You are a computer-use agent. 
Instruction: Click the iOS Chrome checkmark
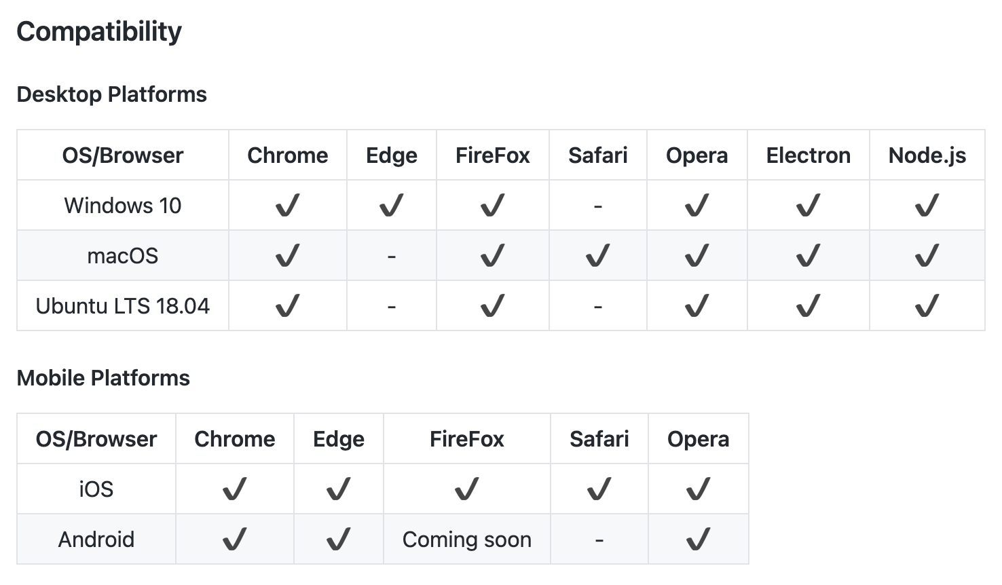[x=234, y=489]
